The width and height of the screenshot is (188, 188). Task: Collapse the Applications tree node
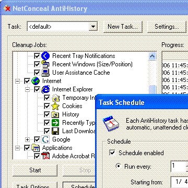click(x=17, y=148)
